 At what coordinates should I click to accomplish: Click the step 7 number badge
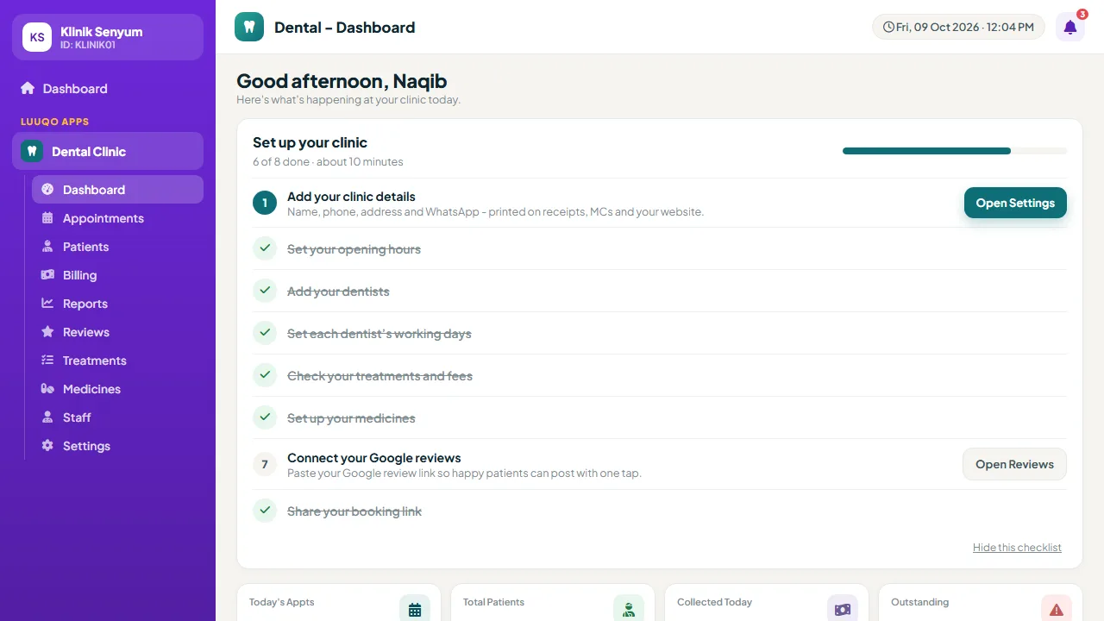[265, 464]
